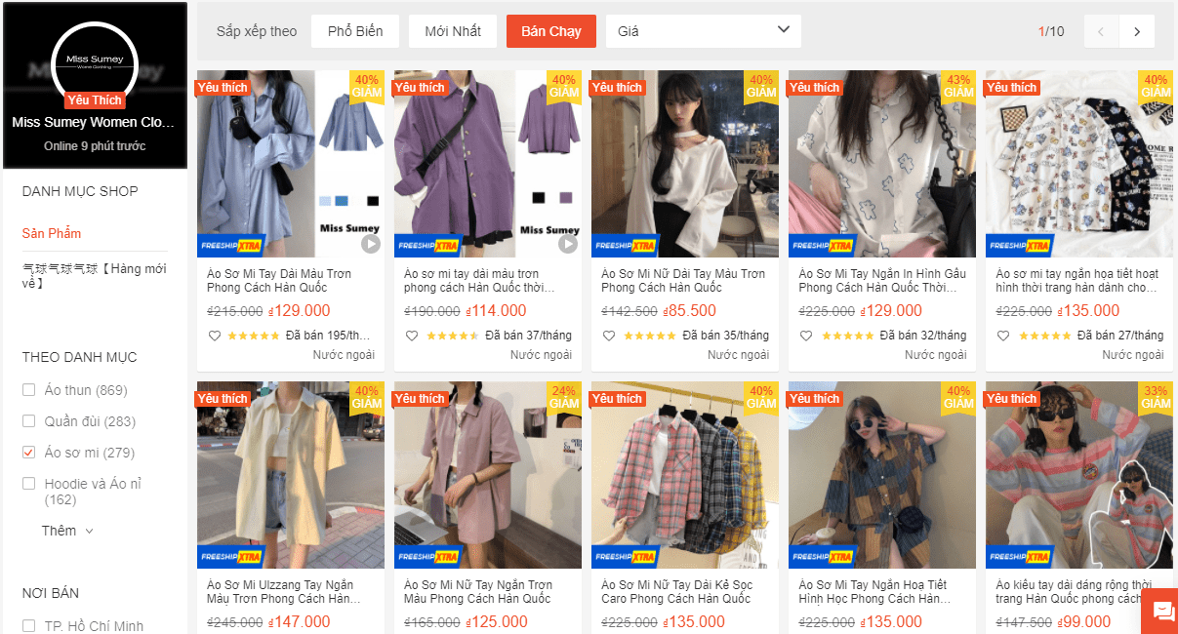Click the ₫99.000 price text
Screen dimensions: 1178x634
pos(1084,622)
